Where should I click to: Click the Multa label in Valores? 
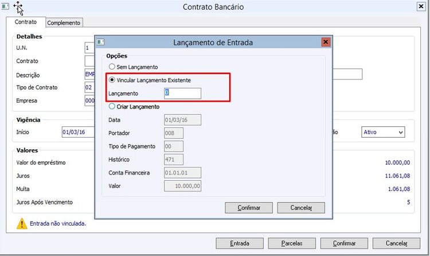[23, 189]
